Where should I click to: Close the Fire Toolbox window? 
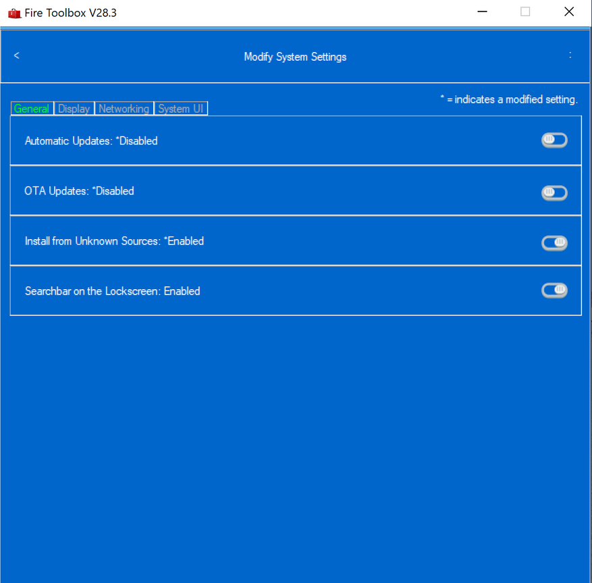pos(569,11)
